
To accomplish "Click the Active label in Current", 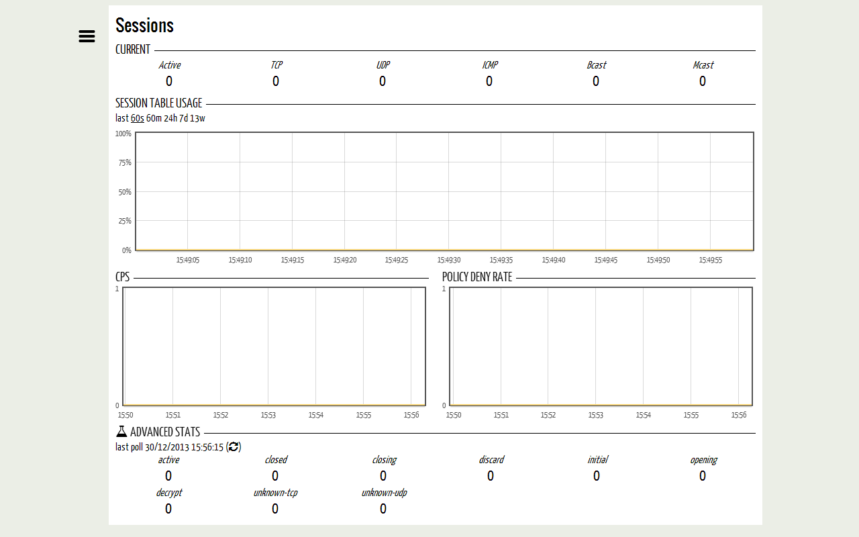I will (x=169, y=65).
